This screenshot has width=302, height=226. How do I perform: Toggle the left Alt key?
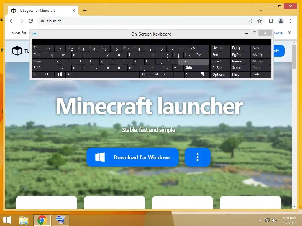point(71,74)
